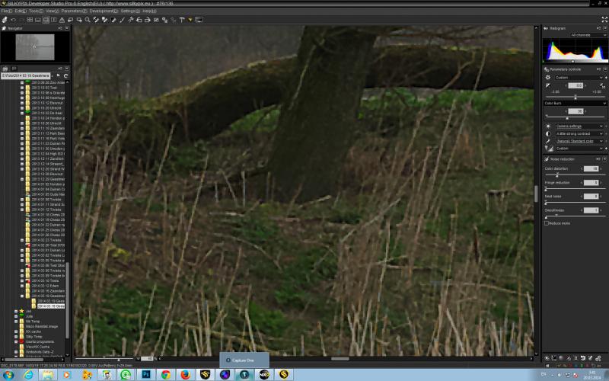Expand the 2014 03 12 Edam folder

click(x=22, y=286)
